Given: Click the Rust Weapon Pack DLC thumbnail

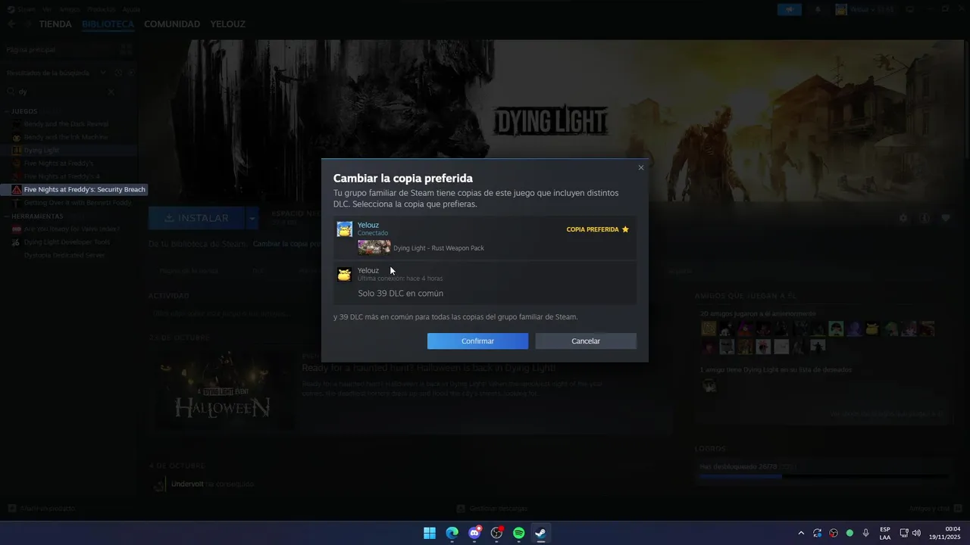Looking at the screenshot, I should 374,248.
